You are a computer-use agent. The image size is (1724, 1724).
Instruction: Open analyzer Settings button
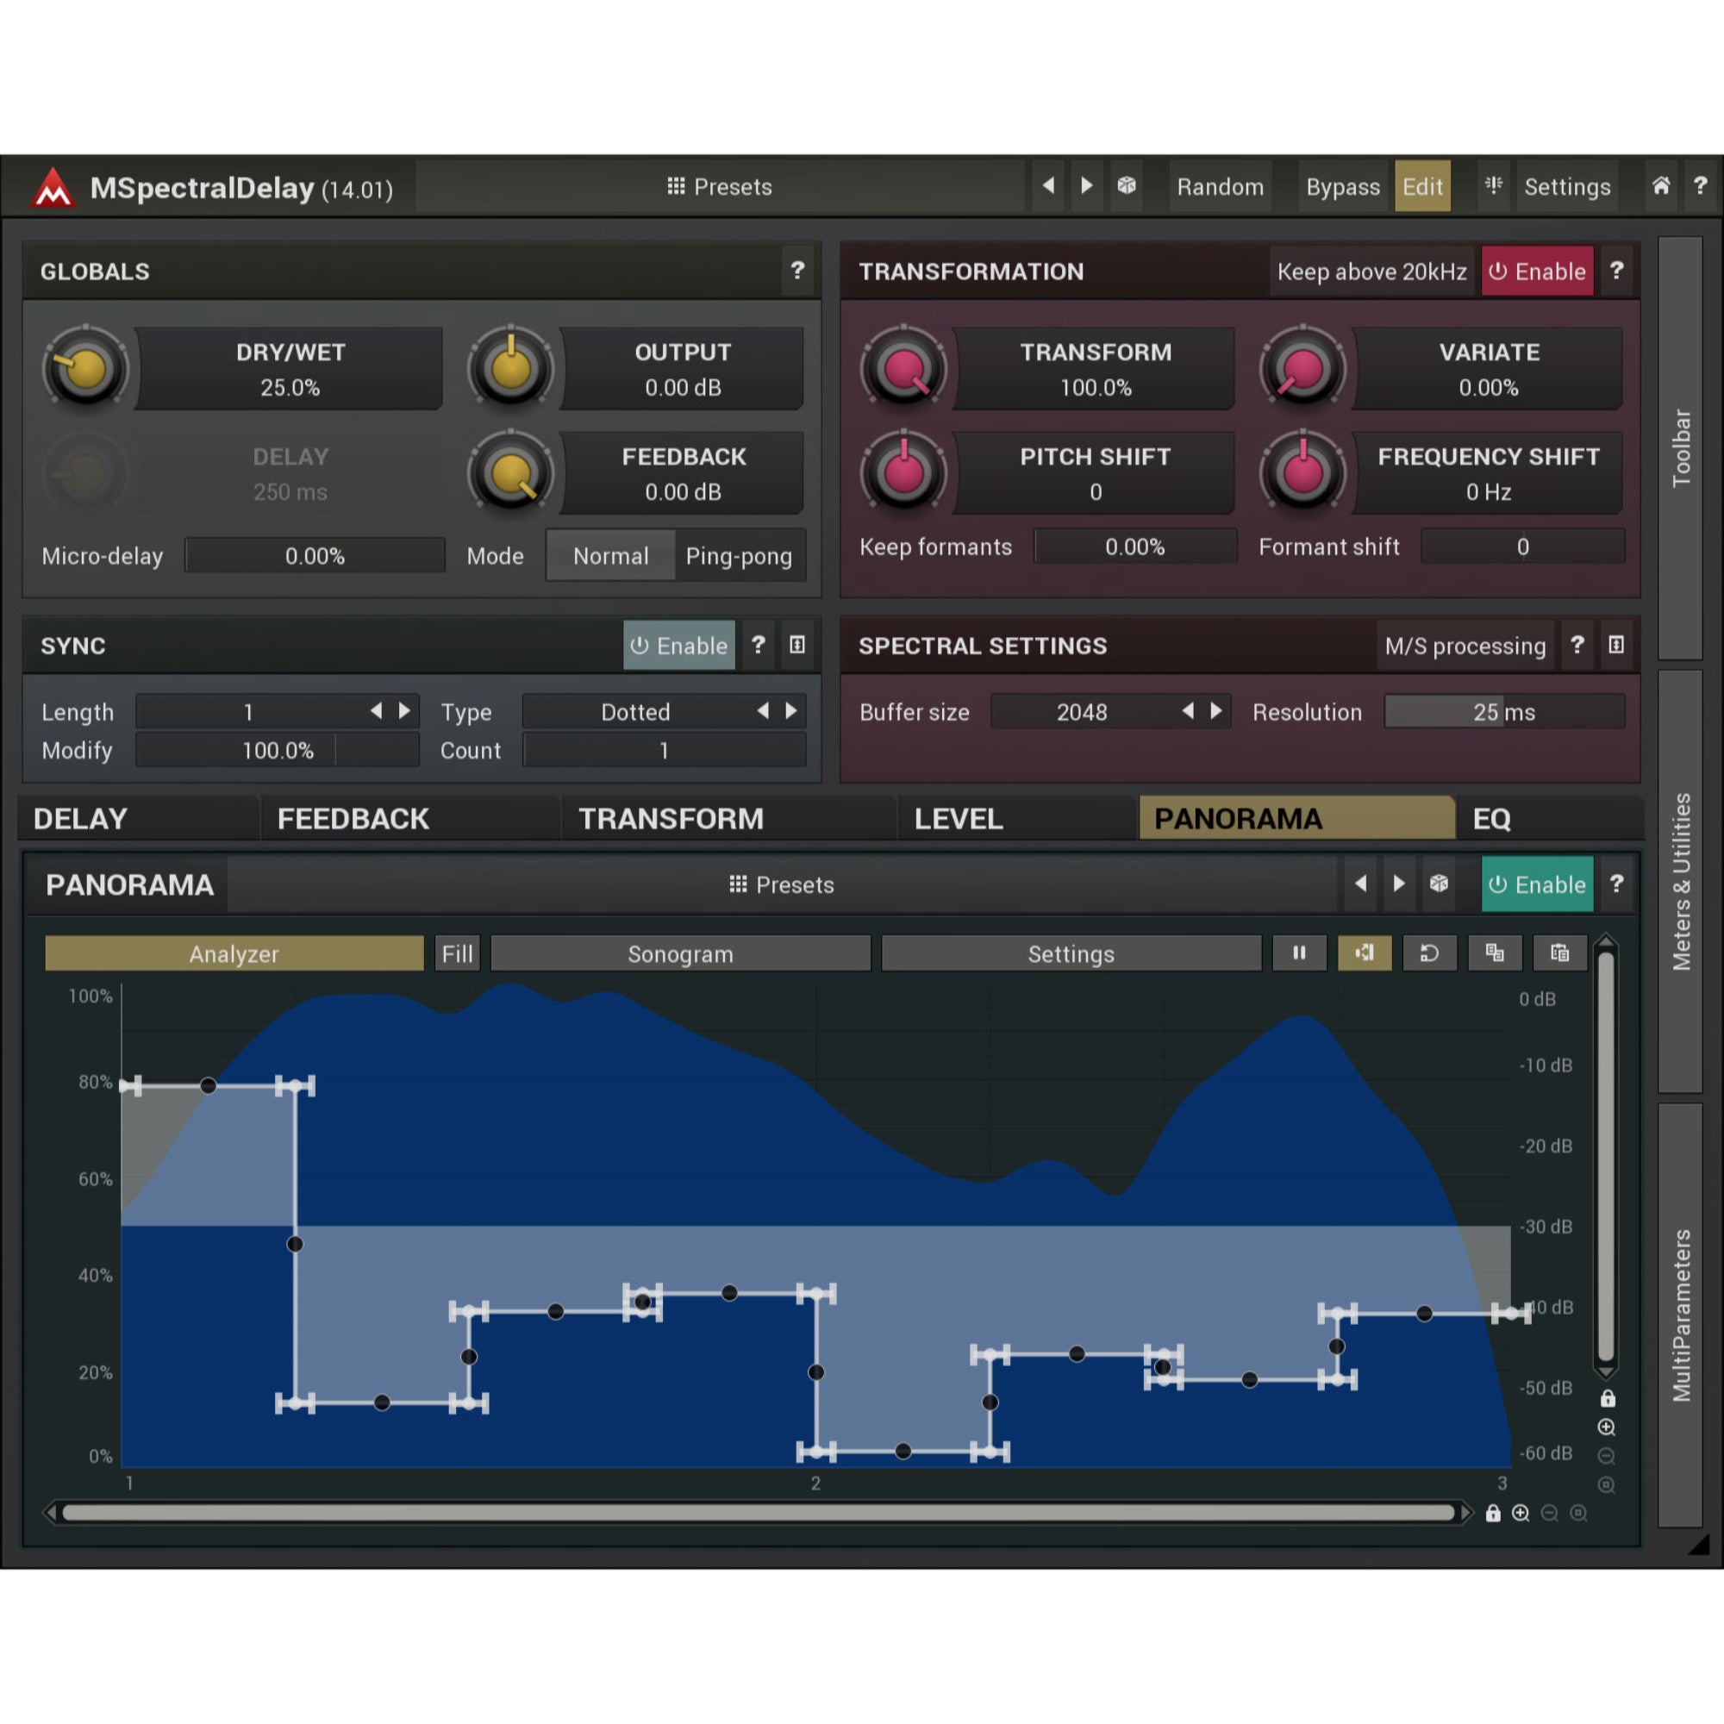1071,953
